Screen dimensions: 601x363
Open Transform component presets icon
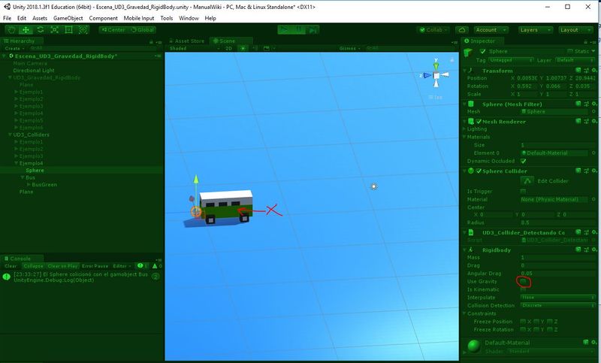click(x=587, y=71)
